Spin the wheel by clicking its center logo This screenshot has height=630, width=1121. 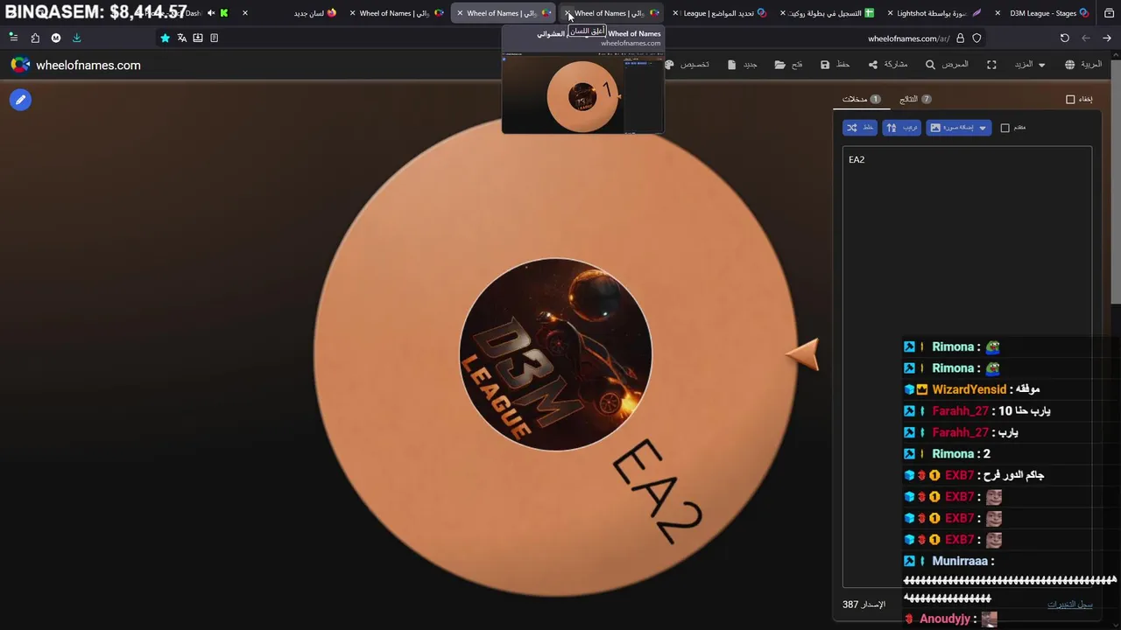555,354
